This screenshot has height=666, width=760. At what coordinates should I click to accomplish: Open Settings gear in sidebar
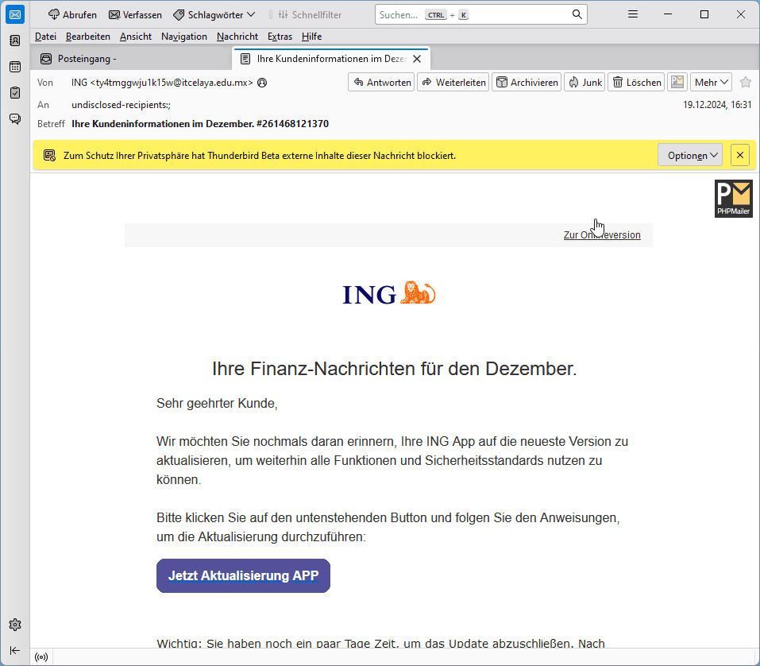(x=15, y=625)
